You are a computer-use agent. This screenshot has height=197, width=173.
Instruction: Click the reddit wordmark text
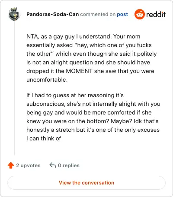coord(156,14)
